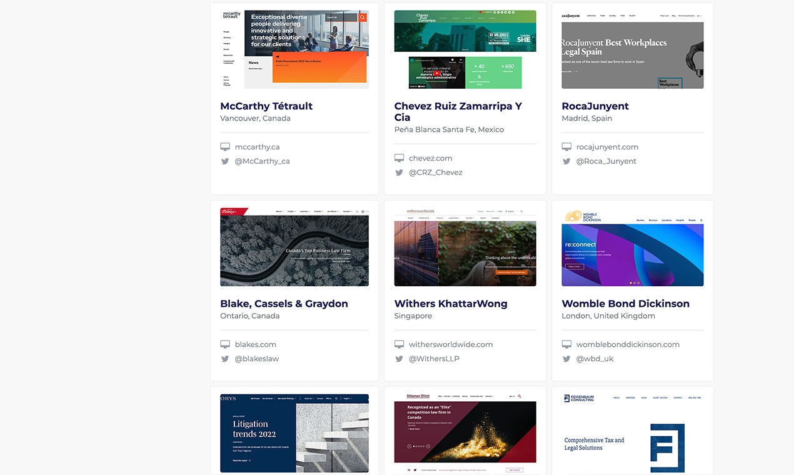Click the Womble Bond Dickinson title

click(625, 304)
